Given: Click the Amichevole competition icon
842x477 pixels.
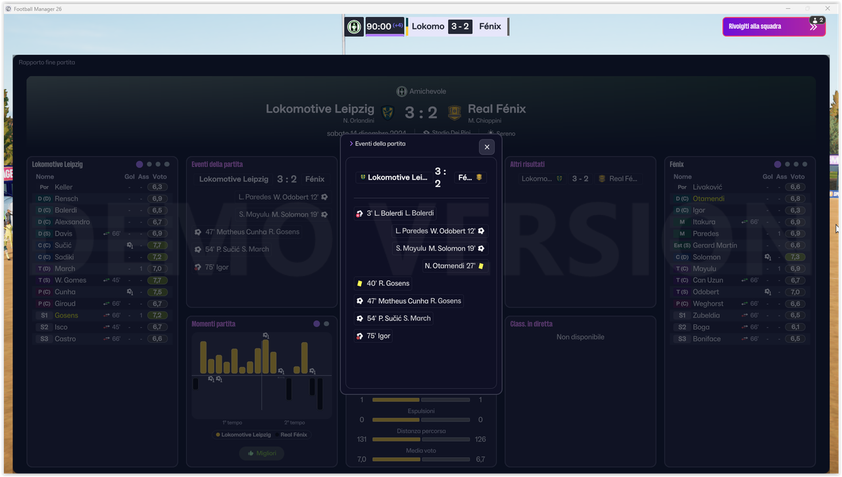Looking at the screenshot, I should point(401,91).
